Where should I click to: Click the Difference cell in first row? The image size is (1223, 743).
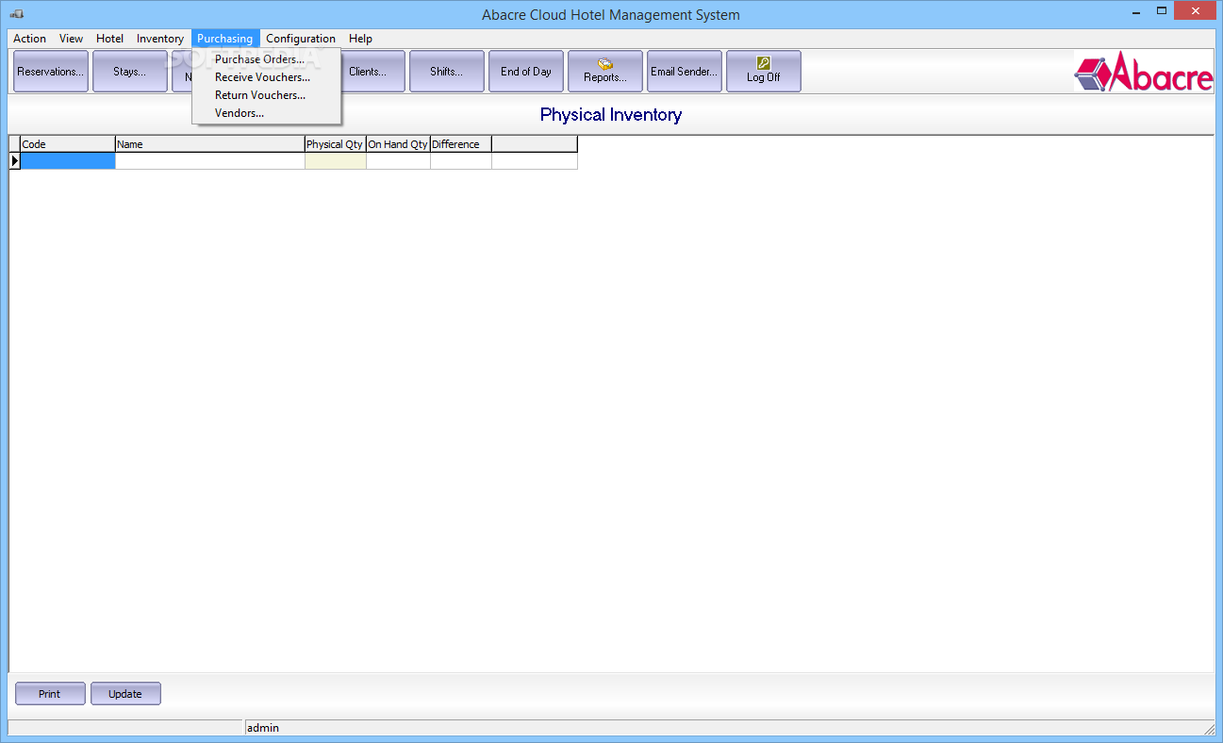coord(461,161)
